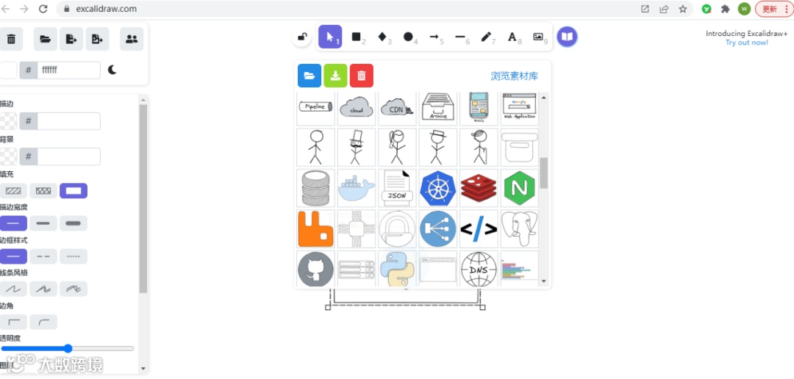794x379 pixels.
Task: Insert the Kubernetes wheel library item
Action: pos(438,188)
